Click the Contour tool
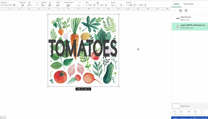Image resolution: width=208 pixels, height=119 pixels. click(x=202, y=113)
